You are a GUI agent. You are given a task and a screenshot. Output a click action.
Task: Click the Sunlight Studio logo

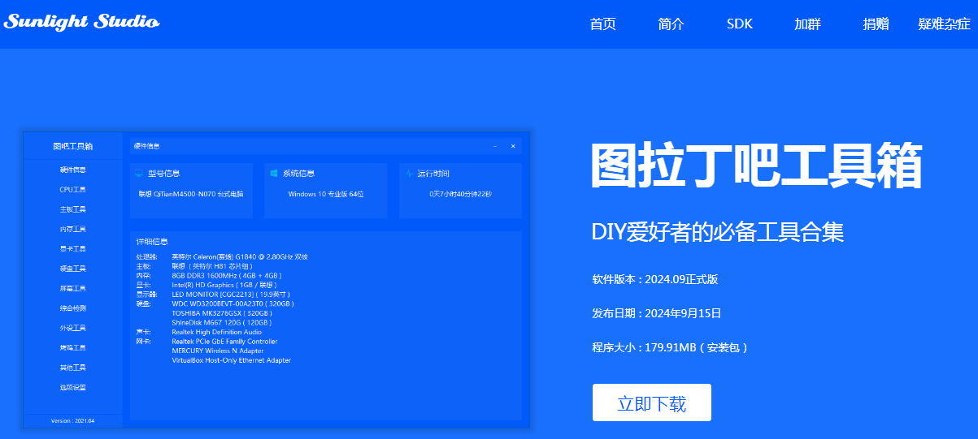[81, 22]
